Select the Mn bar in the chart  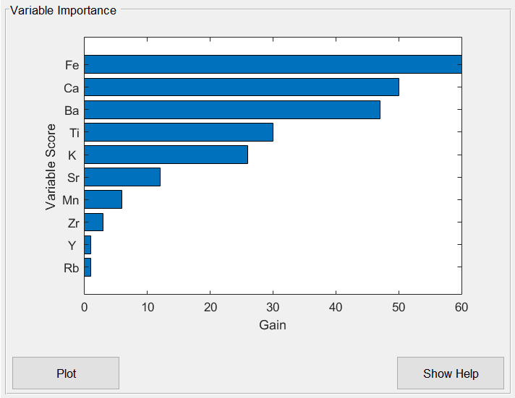pyautogui.click(x=103, y=199)
